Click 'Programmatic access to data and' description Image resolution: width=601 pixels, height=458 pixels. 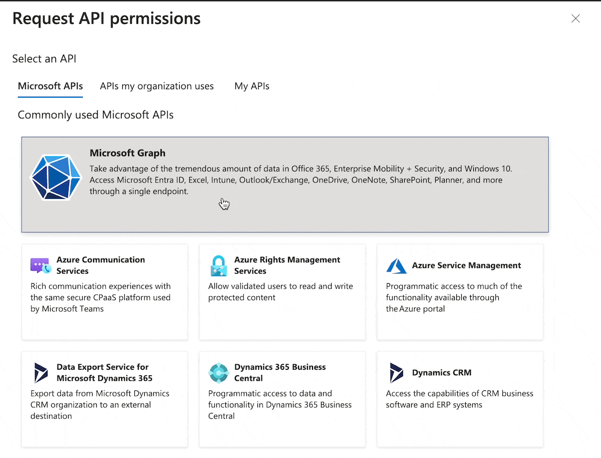pos(280,405)
